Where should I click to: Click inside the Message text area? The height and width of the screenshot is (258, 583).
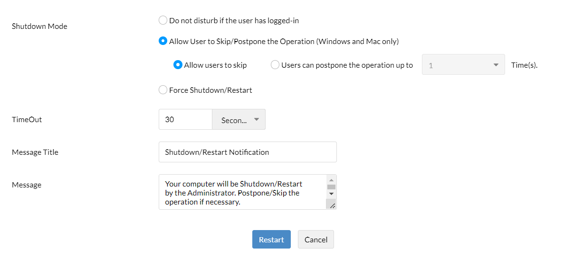click(x=243, y=192)
